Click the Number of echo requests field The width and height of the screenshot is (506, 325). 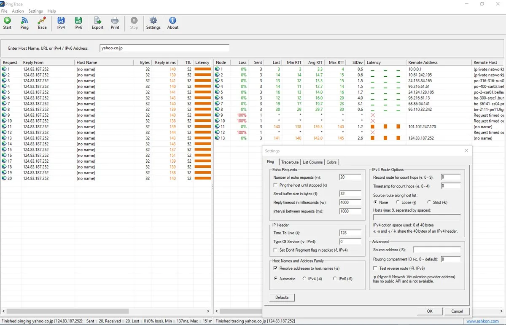click(350, 177)
